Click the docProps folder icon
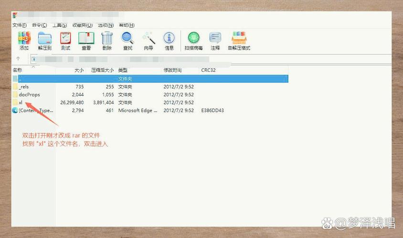403x238 pixels. tap(15, 95)
